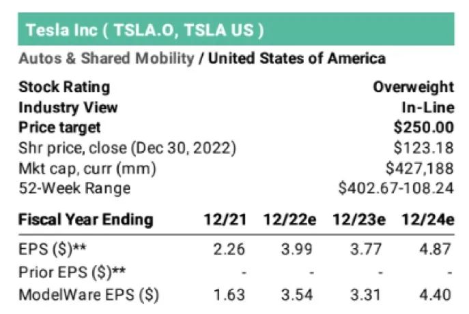Select the $427,188 market cap value
The width and height of the screenshot is (469, 314).
pos(420,168)
